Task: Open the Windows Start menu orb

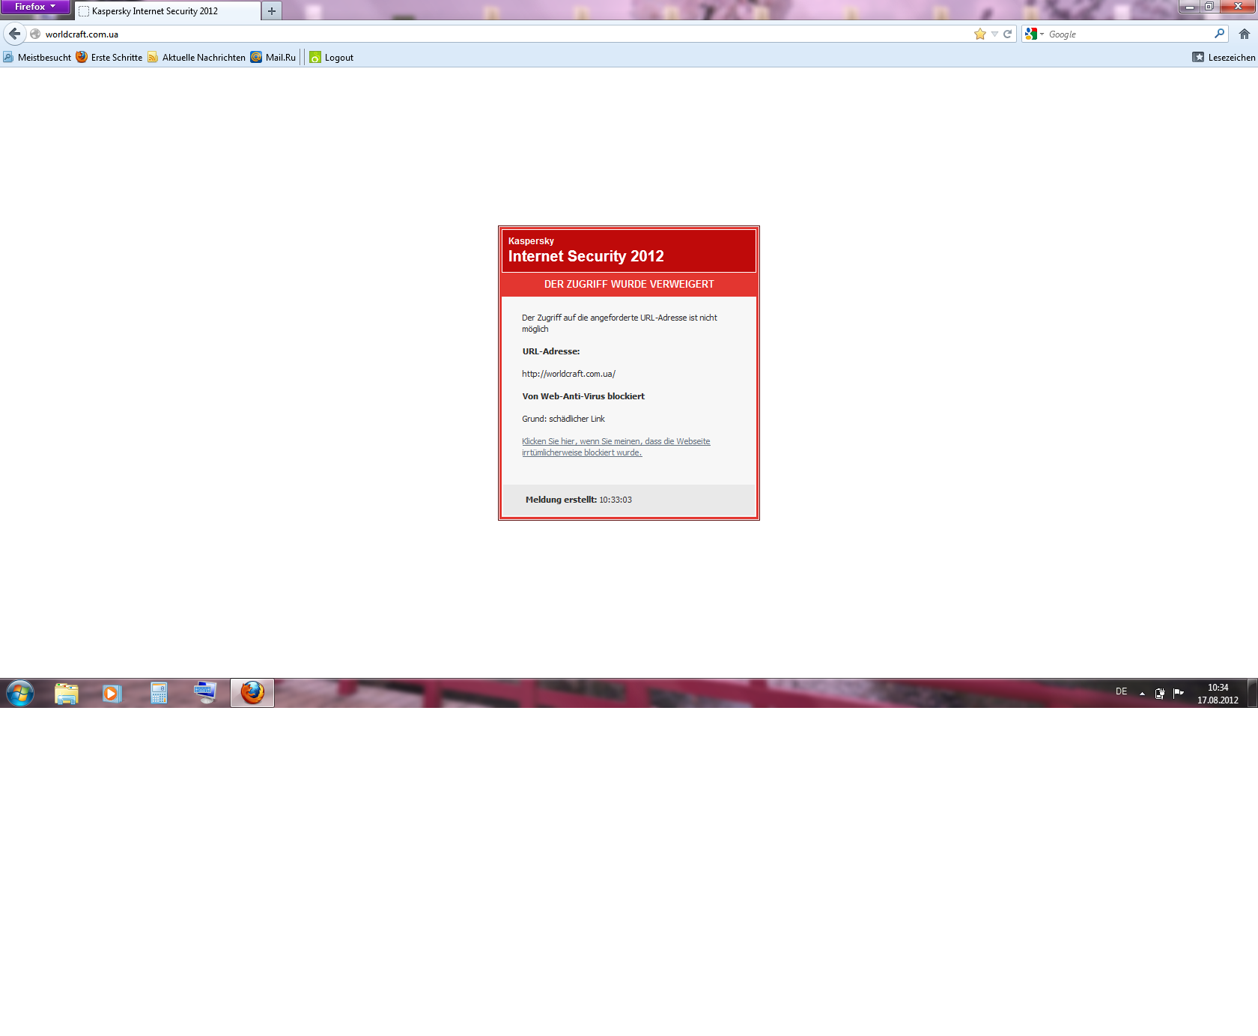Action: coord(20,693)
